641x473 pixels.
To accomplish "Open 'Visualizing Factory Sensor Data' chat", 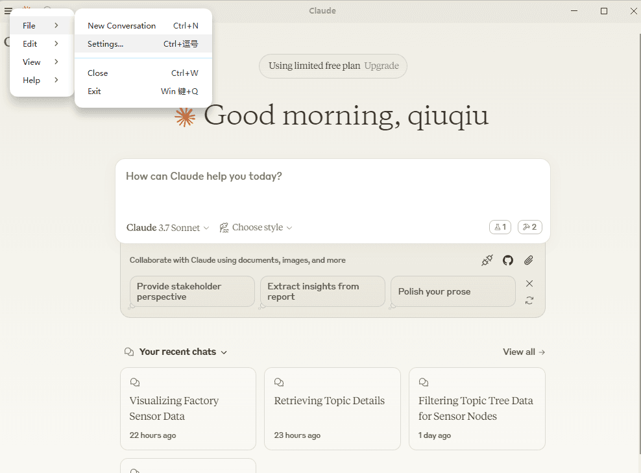I will (x=188, y=409).
